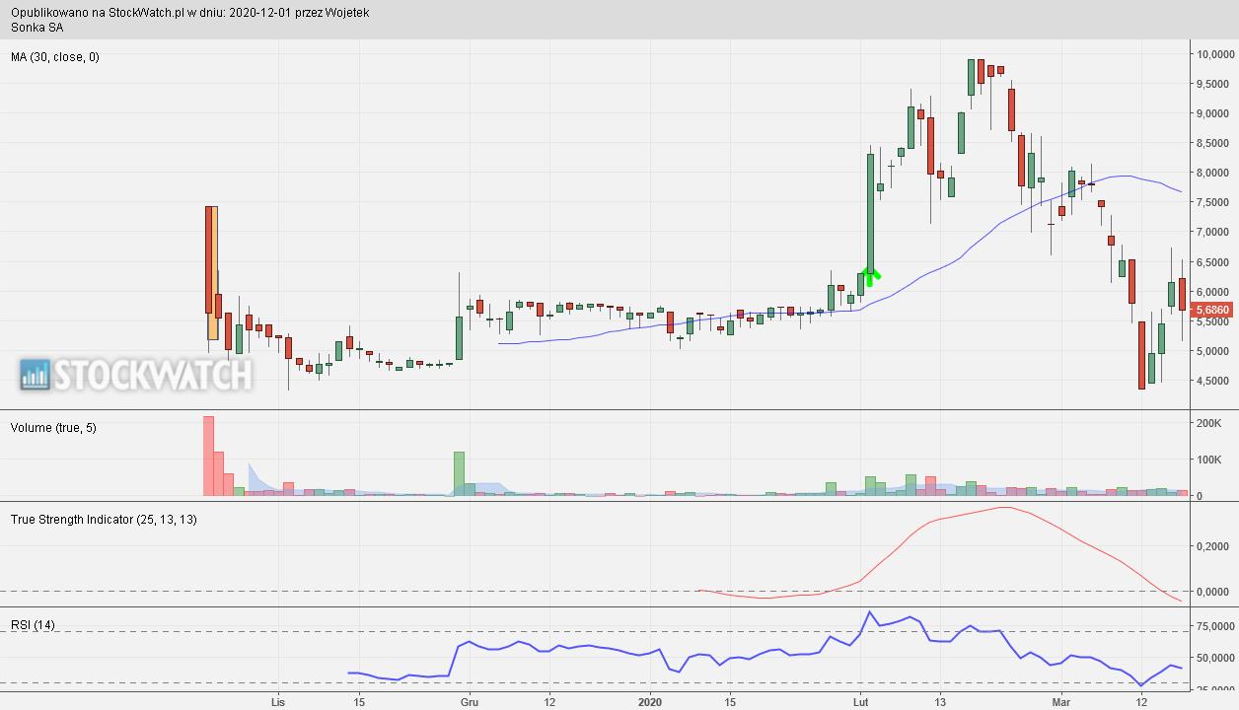Click the tallest red volume bar
Image resolution: width=1239 pixels, height=710 pixels.
[208, 456]
